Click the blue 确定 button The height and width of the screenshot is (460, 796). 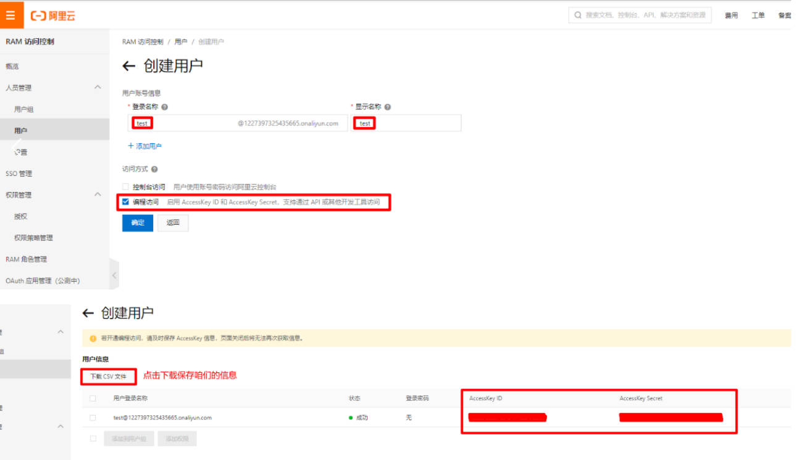click(138, 223)
